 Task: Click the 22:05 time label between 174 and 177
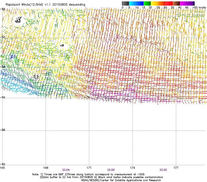coord(163,170)
